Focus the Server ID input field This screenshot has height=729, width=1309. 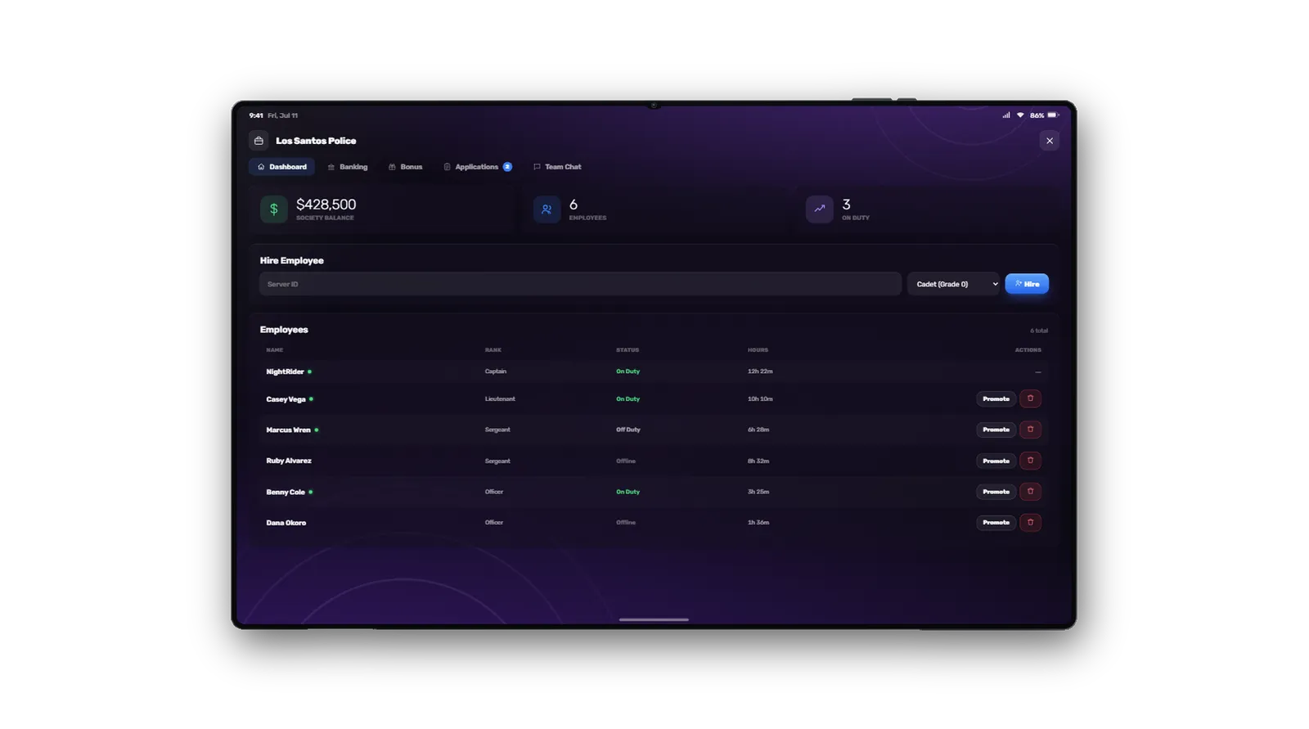(x=580, y=284)
